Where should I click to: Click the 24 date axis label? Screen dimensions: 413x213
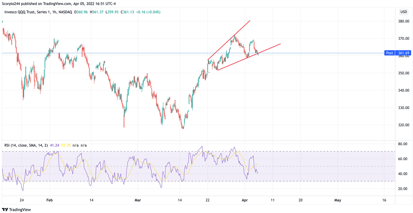(22, 200)
